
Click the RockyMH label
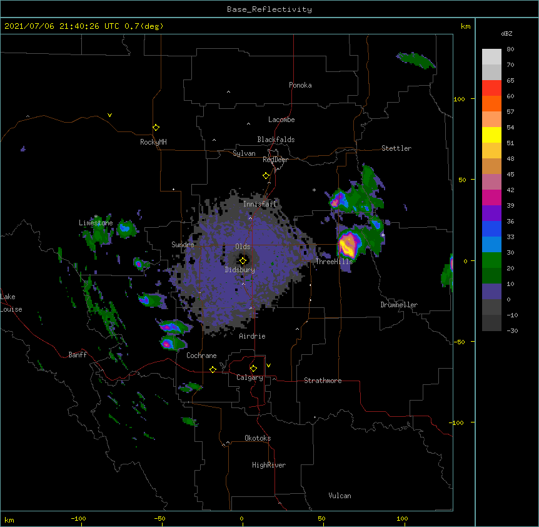(153, 142)
